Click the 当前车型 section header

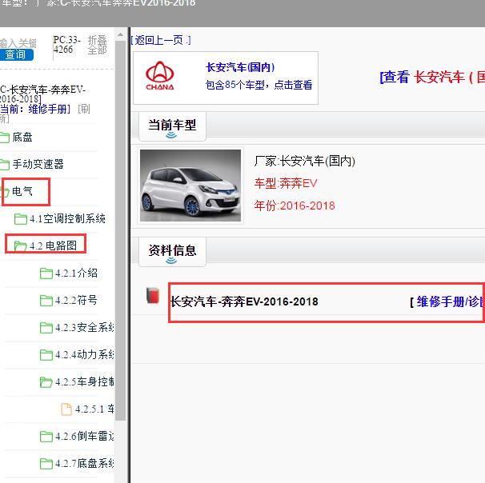(172, 126)
